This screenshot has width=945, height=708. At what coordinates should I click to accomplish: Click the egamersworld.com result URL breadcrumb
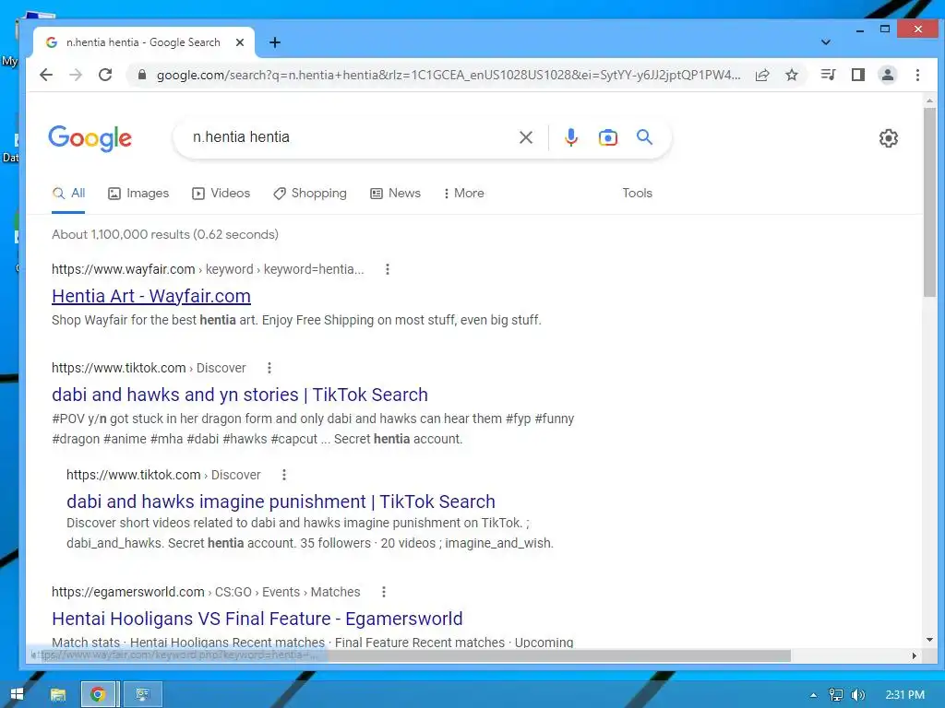[x=206, y=592]
